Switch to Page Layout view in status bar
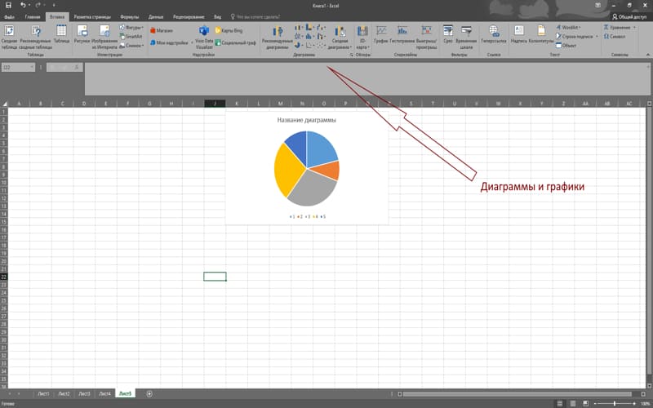The image size is (653, 408). [573, 403]
